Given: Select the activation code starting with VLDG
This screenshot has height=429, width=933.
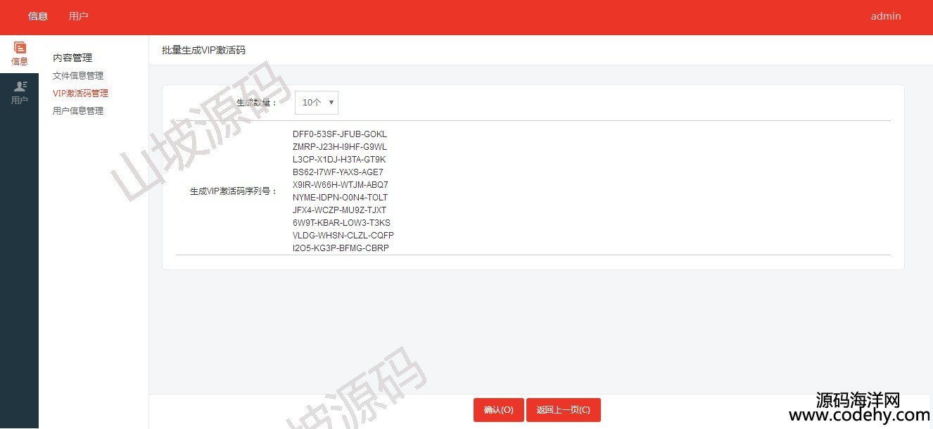Looking at the screenshot, I should 343,236.
